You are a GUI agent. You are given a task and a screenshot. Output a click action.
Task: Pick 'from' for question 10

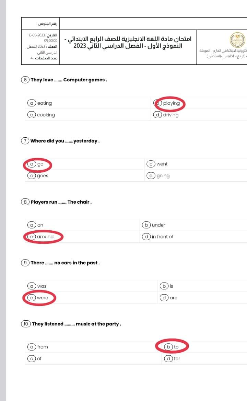(42, 347)
